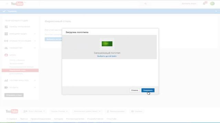
Task: Open the Выбрать другой файл link
Action: click(x=107, y=56)
